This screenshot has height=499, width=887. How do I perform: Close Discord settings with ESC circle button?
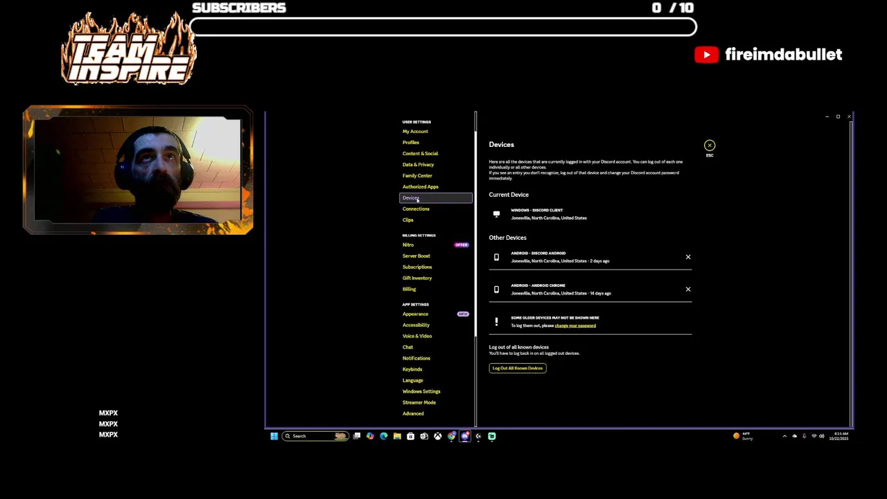pyautogui.click(x=710, y=146)
